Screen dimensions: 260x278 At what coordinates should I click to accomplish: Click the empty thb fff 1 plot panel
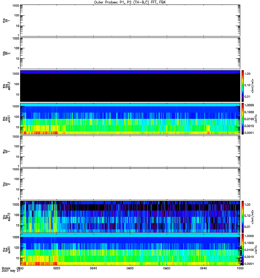(x=130, y=21)
